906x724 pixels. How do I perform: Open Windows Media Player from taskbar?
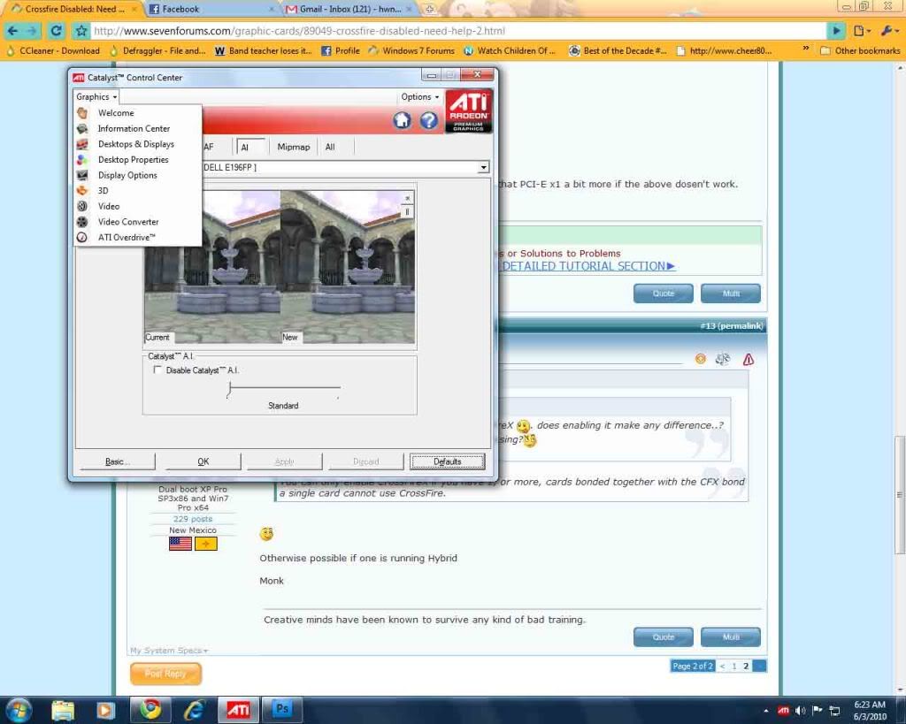pos(106,710)
